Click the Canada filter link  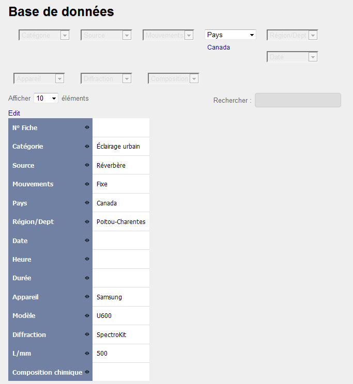point(219,47)
